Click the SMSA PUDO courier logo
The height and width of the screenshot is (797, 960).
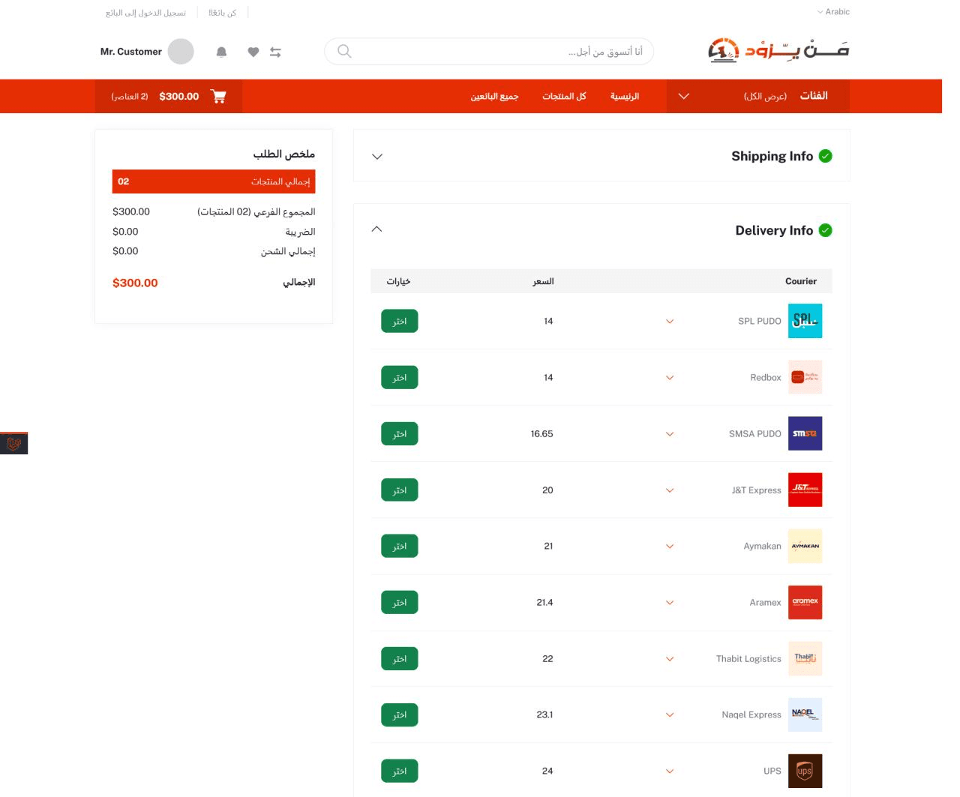tap(805, 433)
